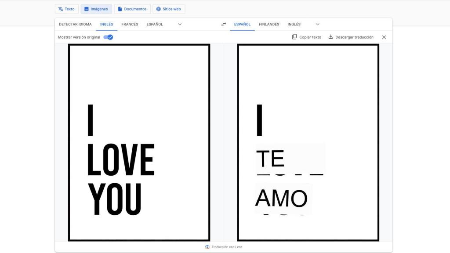Open the Texto translation mode
Screen dimensions: 450x253
[x=66, y=9]
